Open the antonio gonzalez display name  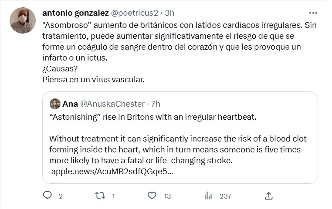(x=76, y=13)
